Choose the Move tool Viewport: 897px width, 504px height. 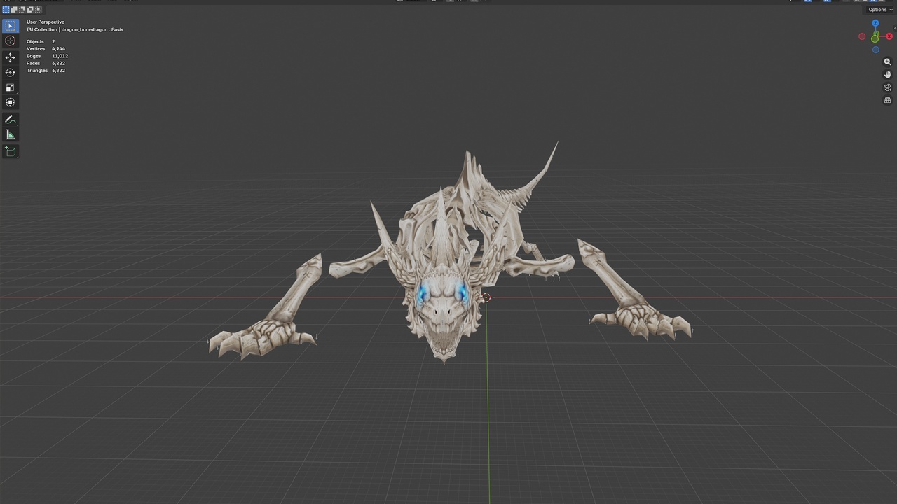[10, 57]
